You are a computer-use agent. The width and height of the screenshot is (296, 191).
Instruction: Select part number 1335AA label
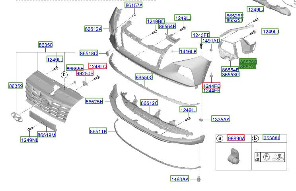(220, 119)
